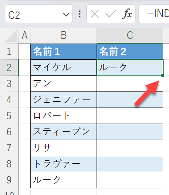Click the three-dot name box resize handle
This screenshot has width=169, height=195.
(80, 14)
